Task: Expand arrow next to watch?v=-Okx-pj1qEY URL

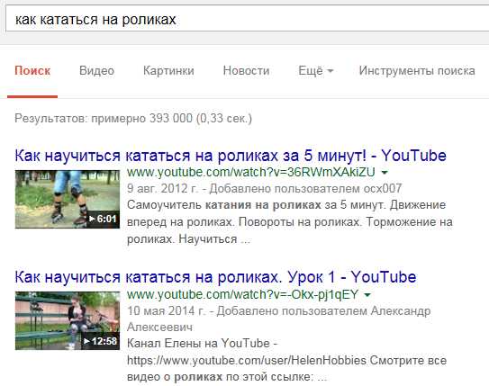Action: pos(367,294)
